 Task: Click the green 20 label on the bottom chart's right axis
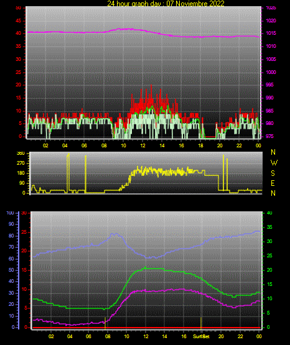click(x=269, y=270)
